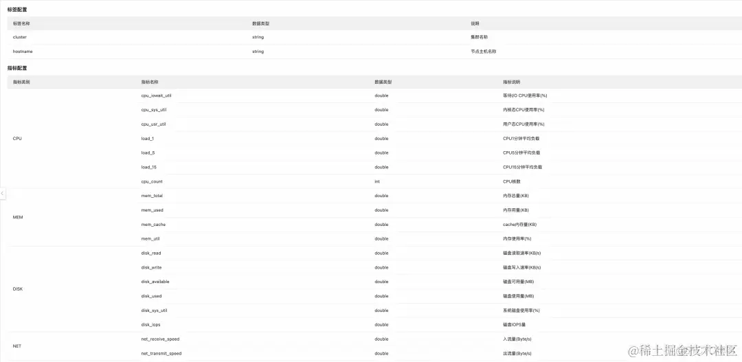
Task: Click the double type in the mem_total row
Action: pyautogui.click(x=381, y=196)
